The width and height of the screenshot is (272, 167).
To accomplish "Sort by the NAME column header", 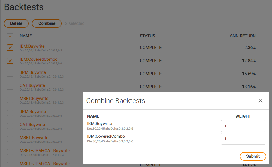I will tap(26, 36).
